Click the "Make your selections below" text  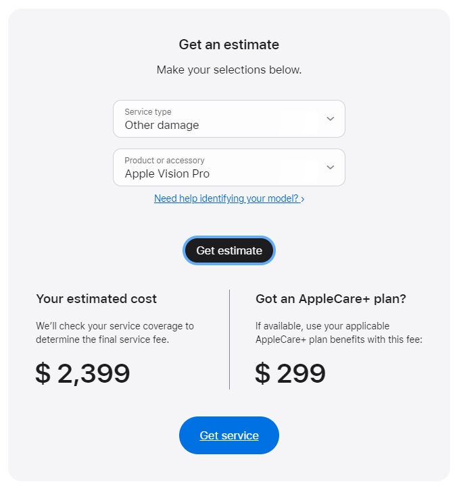click(x=228, y=70)
